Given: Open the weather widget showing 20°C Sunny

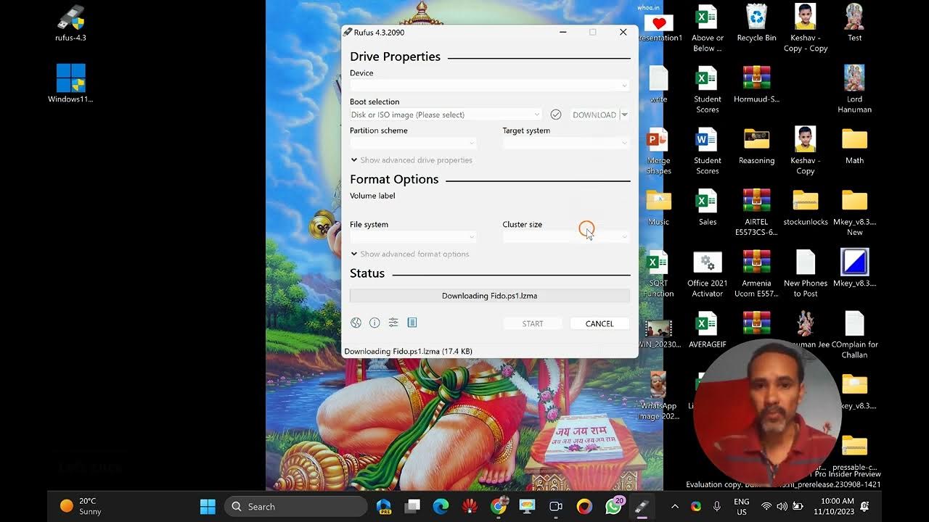Looking at the screenshot, I should 81,506.
